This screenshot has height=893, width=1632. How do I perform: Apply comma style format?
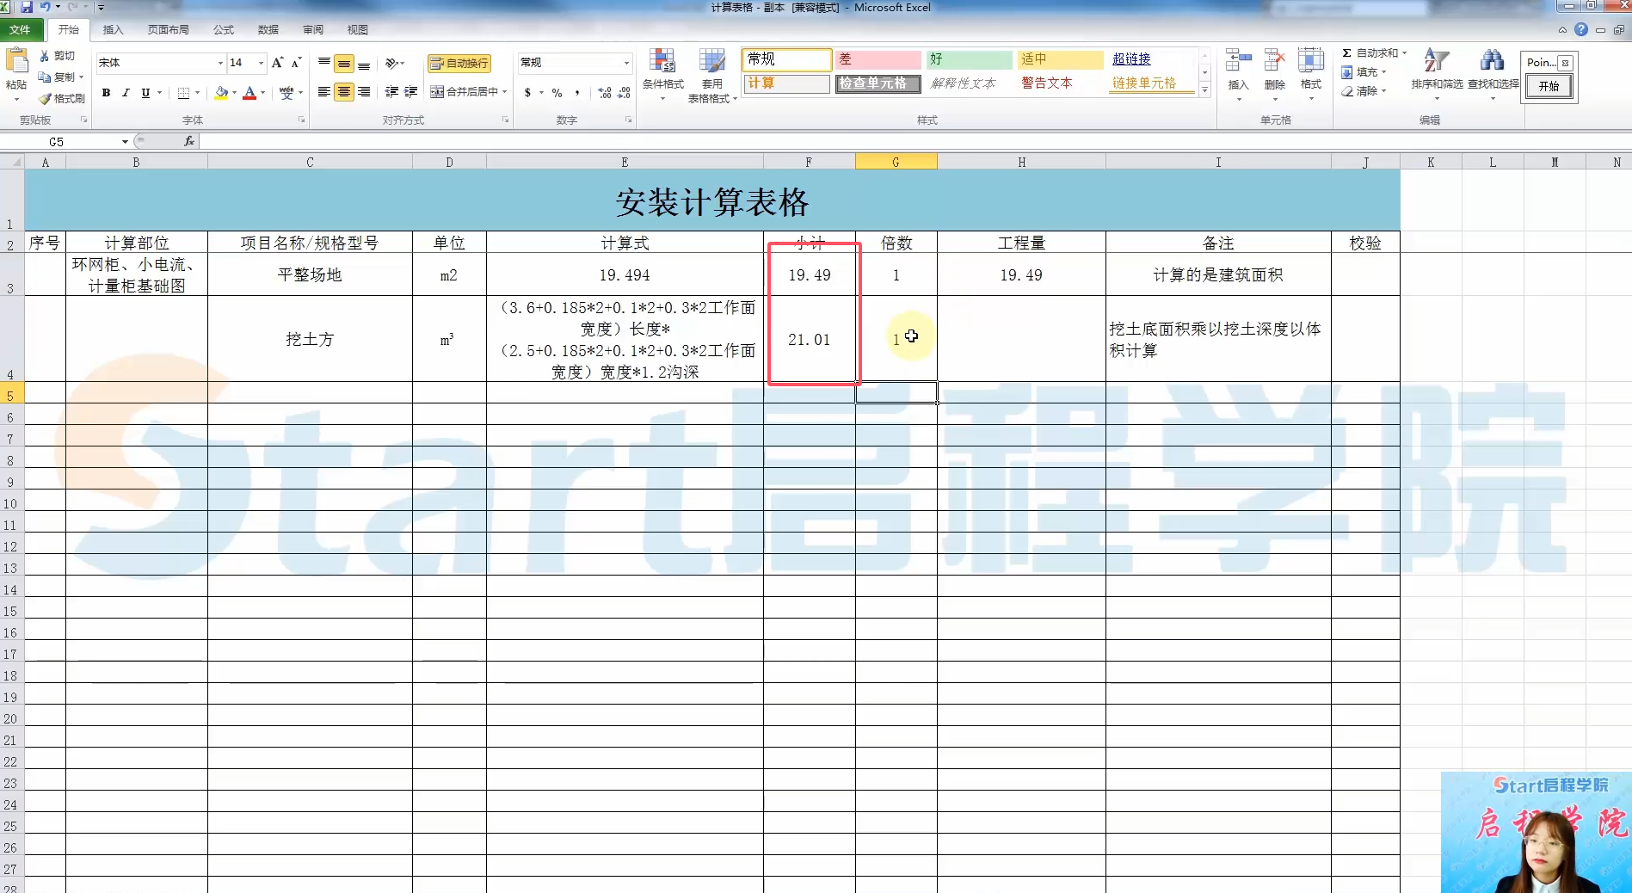pyautogui.click(x=577, y=93)
